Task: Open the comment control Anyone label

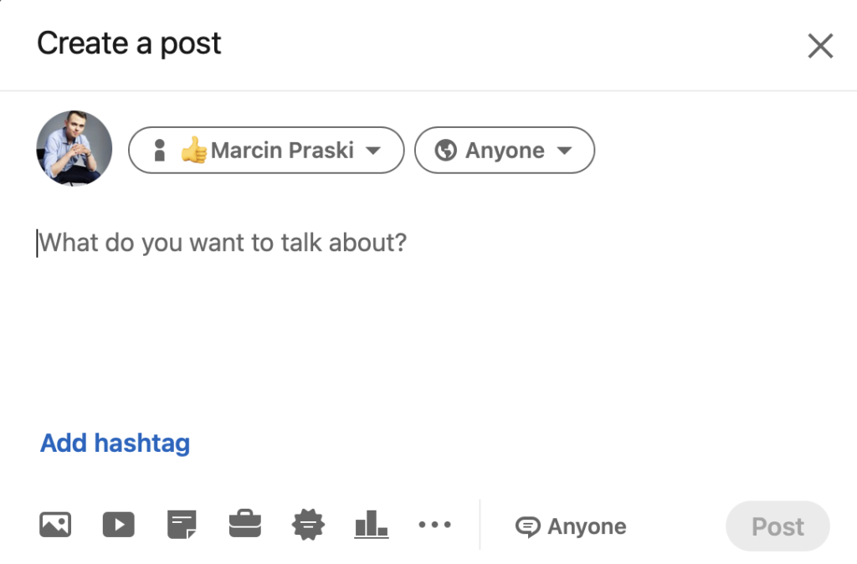Action: 587,527
